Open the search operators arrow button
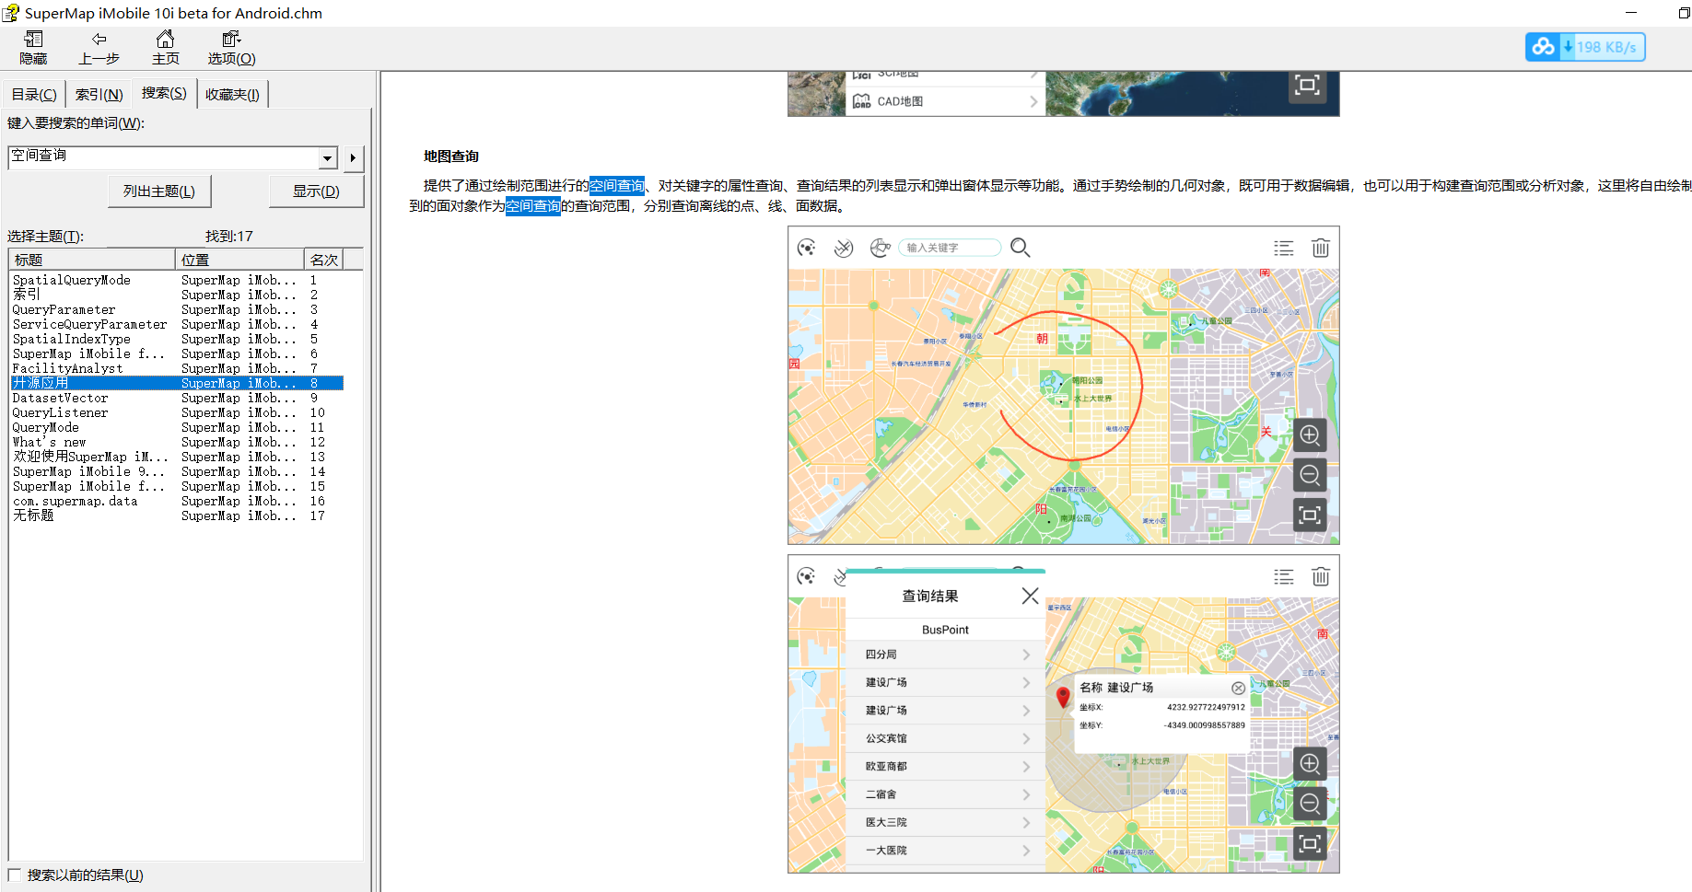Screen dimensions: 1692x892 [x=353, y=158]
